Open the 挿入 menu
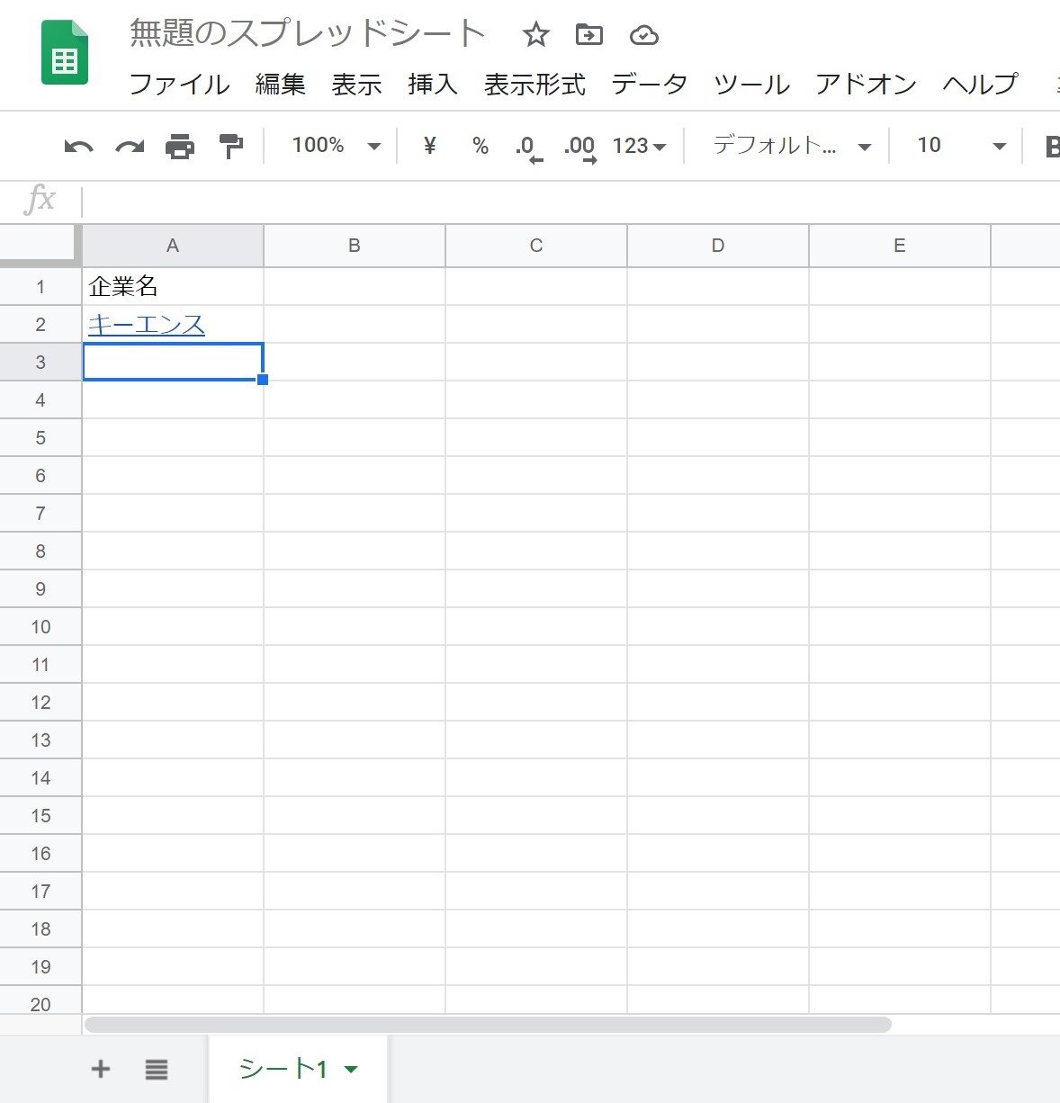 [x=433, y=85]
